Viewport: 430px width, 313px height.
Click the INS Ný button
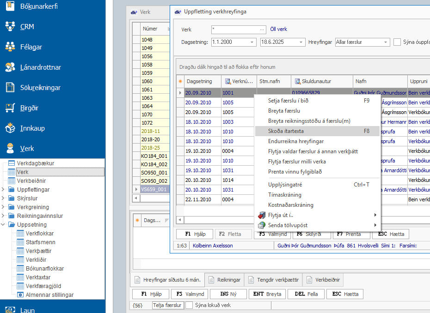[x=228, y=294]
